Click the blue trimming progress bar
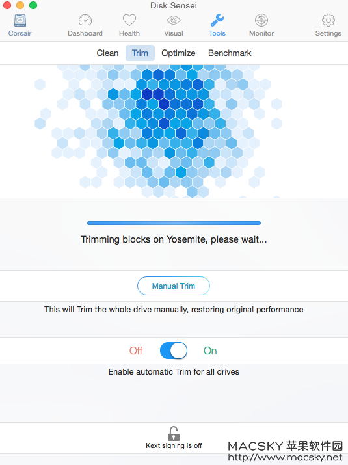The width and height of the screenshot is (348, 465). click(x=174, y=223)
